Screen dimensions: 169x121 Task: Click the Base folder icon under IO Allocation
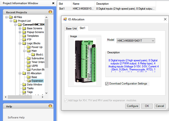coord(28,77)
